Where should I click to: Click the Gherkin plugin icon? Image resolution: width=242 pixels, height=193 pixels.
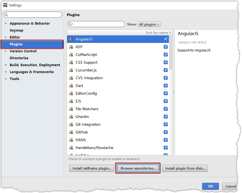pos(71,117)
